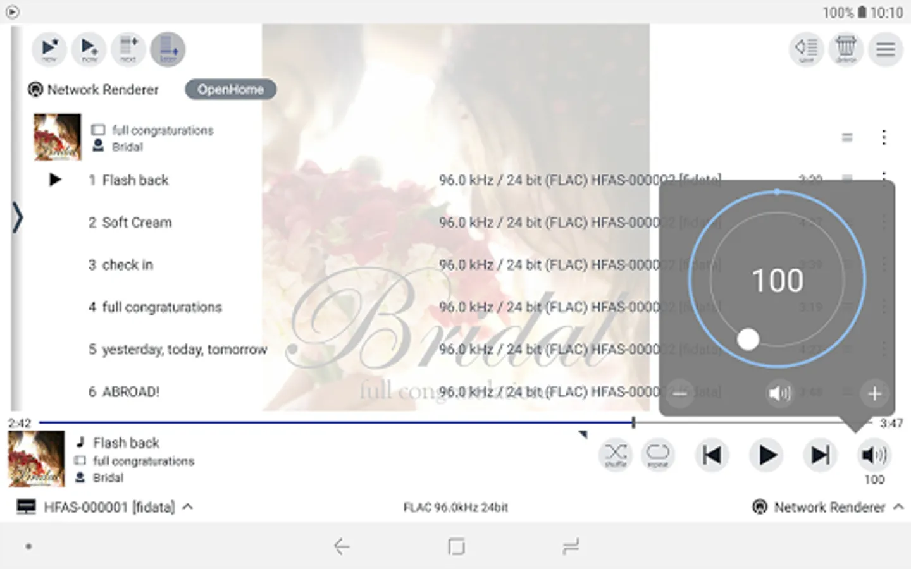Tap the save playlist icon
Screen dimensions: 911x569
pos(807,49)
